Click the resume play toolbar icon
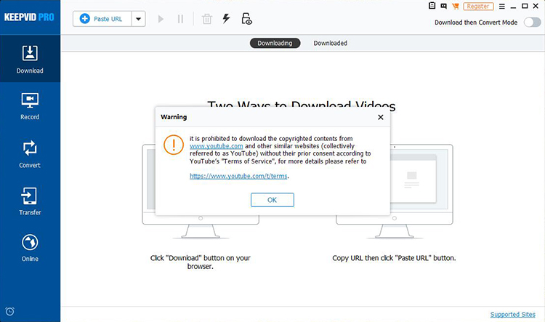This screenshot has width=545, height=322. pyautogui.click(x=161, y=19)
